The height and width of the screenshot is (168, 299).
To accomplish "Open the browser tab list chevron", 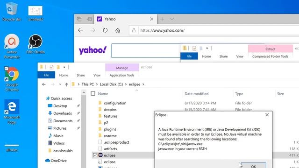I will coord(172,19).
